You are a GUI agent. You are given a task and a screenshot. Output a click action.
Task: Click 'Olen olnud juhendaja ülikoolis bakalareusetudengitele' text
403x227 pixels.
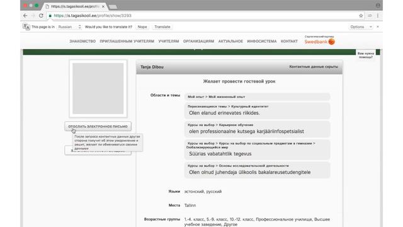tap(250, 172)
